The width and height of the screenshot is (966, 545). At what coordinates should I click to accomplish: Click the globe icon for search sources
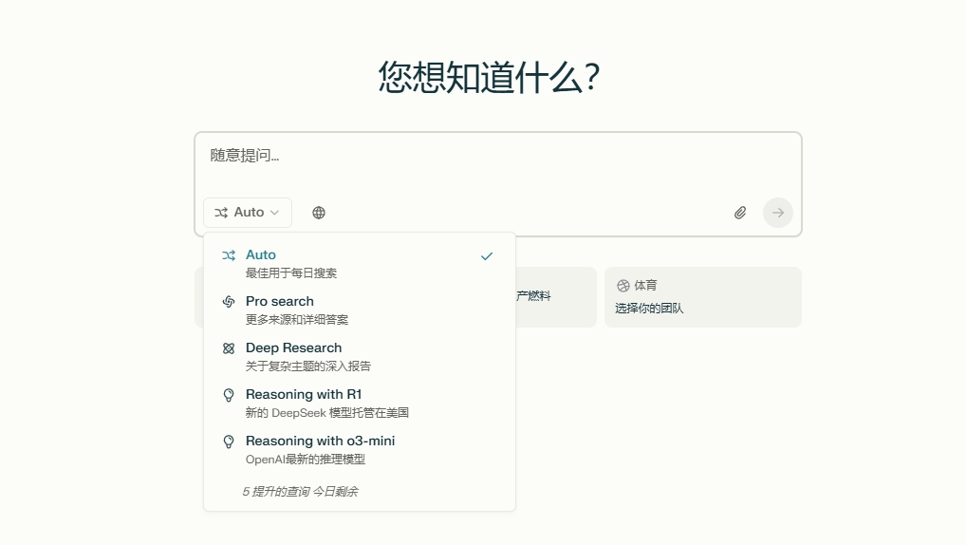[x=319, y=213]
